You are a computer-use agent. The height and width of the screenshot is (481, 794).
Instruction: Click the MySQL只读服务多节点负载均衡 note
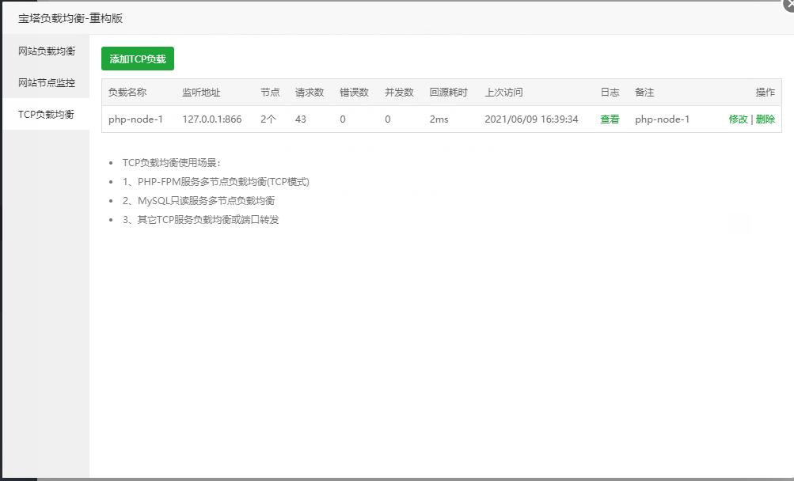199,201
